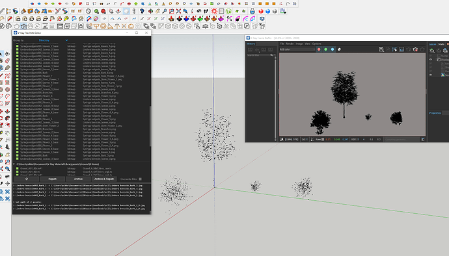Select the red pencil icon
The height and width of the screenshot is (256, 449).
pos(10,19)
